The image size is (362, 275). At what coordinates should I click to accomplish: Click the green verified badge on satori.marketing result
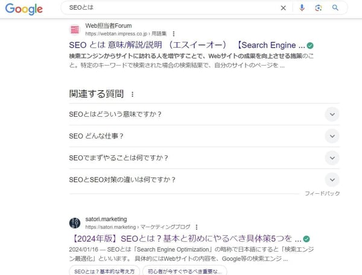tap(306, 239)
